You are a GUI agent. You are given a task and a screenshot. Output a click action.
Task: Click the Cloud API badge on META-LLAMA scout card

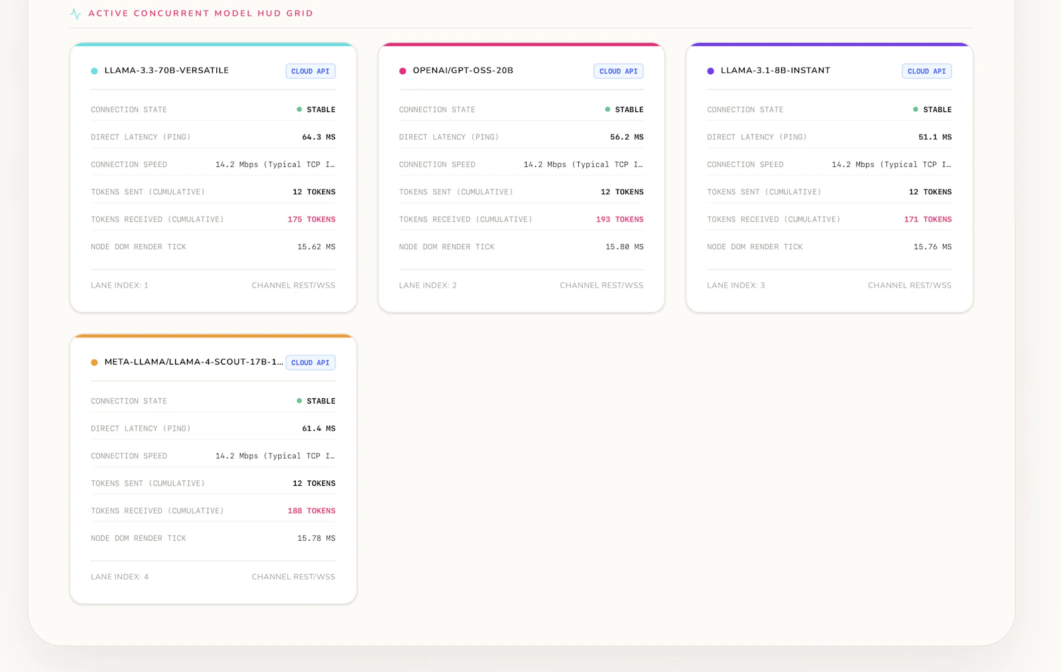(x=310, y=363)
